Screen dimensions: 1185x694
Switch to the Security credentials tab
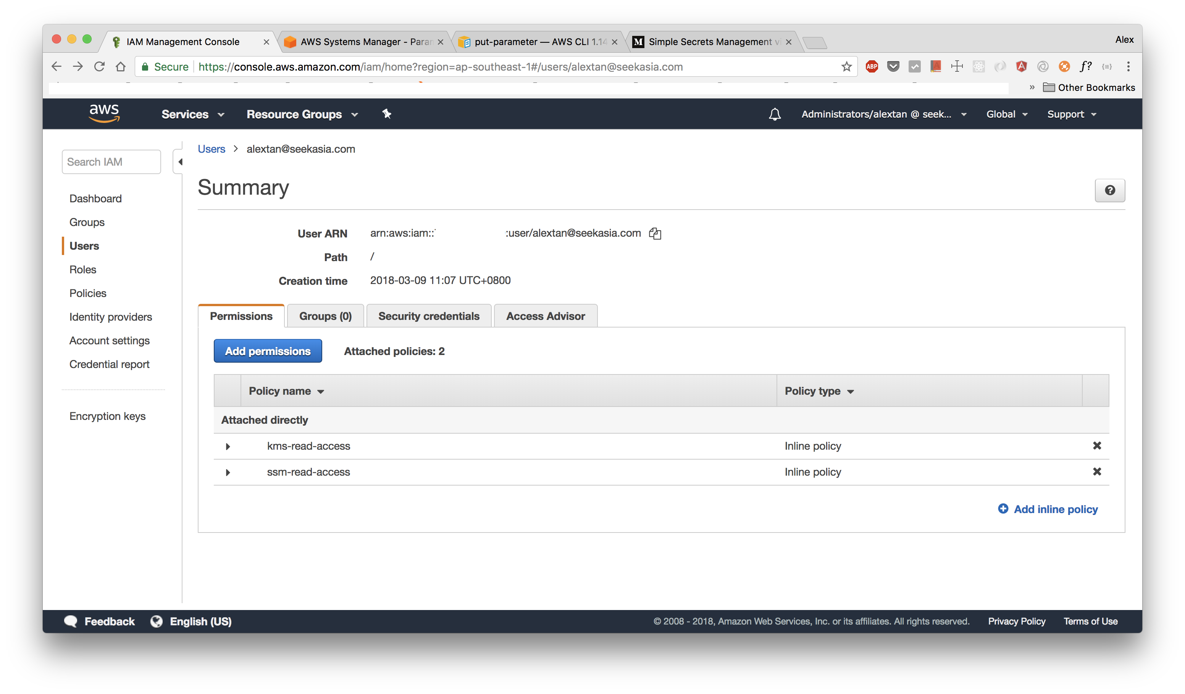coord(428,316)
